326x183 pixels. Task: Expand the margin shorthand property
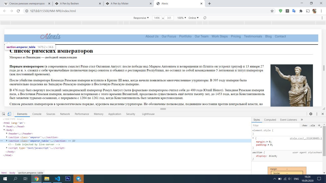(267, 142)
